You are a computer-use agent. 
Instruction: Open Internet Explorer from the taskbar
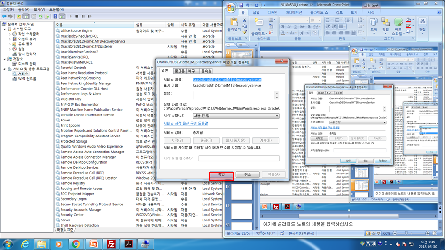coord(25,244)
